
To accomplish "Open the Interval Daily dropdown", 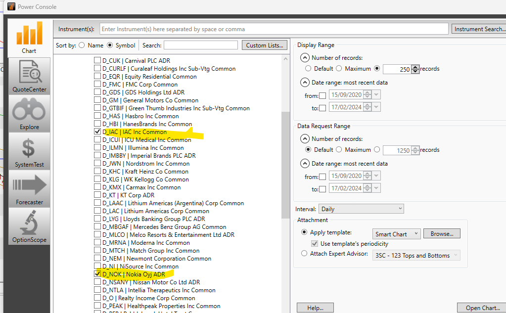I will [x=361, y=209].
